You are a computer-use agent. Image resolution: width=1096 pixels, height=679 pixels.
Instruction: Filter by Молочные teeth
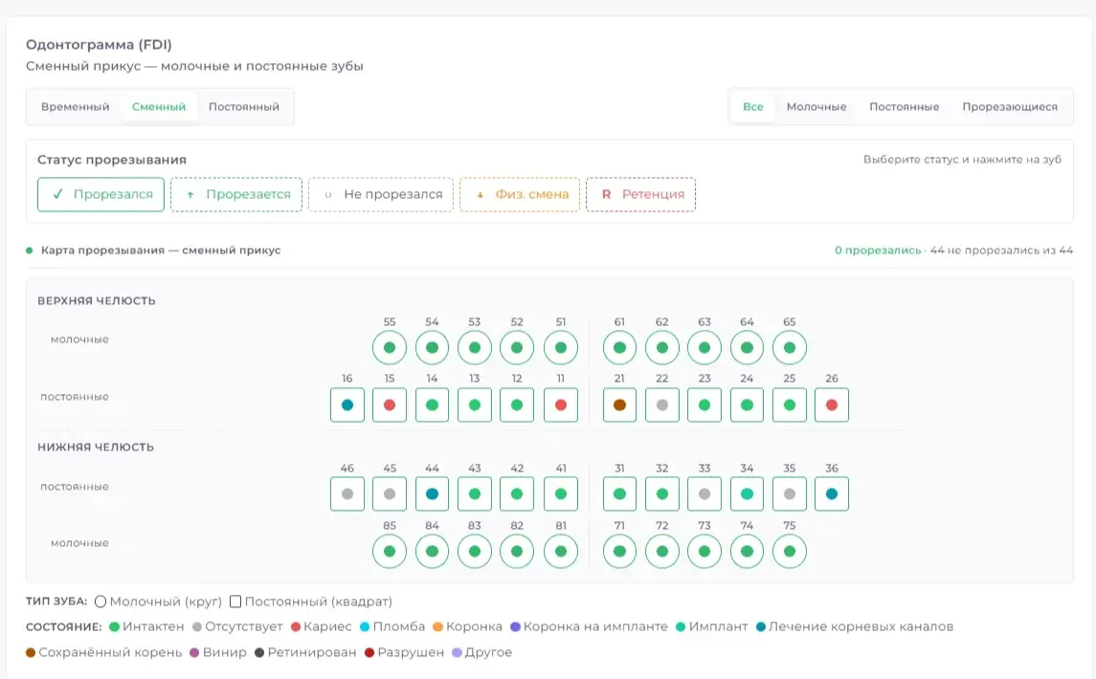pyautogui.click(x=816, y=107)
